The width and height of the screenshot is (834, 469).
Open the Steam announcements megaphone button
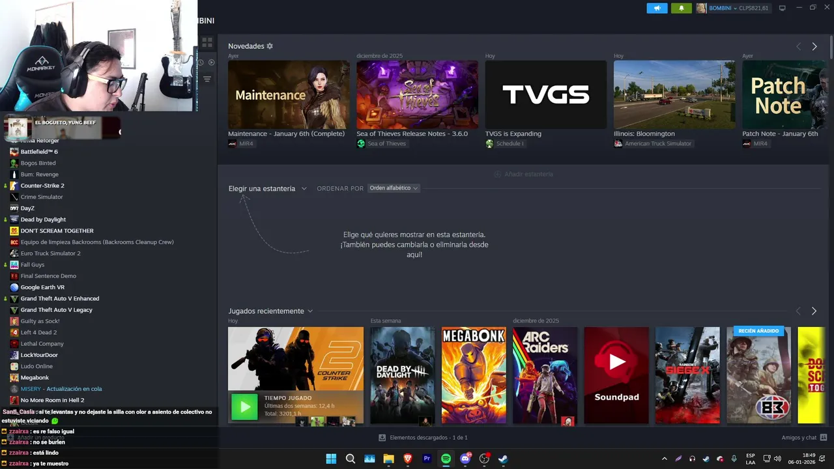pos(657,8)
